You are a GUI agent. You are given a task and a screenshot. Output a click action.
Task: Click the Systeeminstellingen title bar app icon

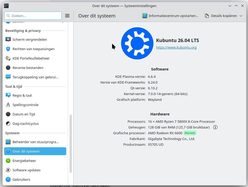click(x=6, y=6)
